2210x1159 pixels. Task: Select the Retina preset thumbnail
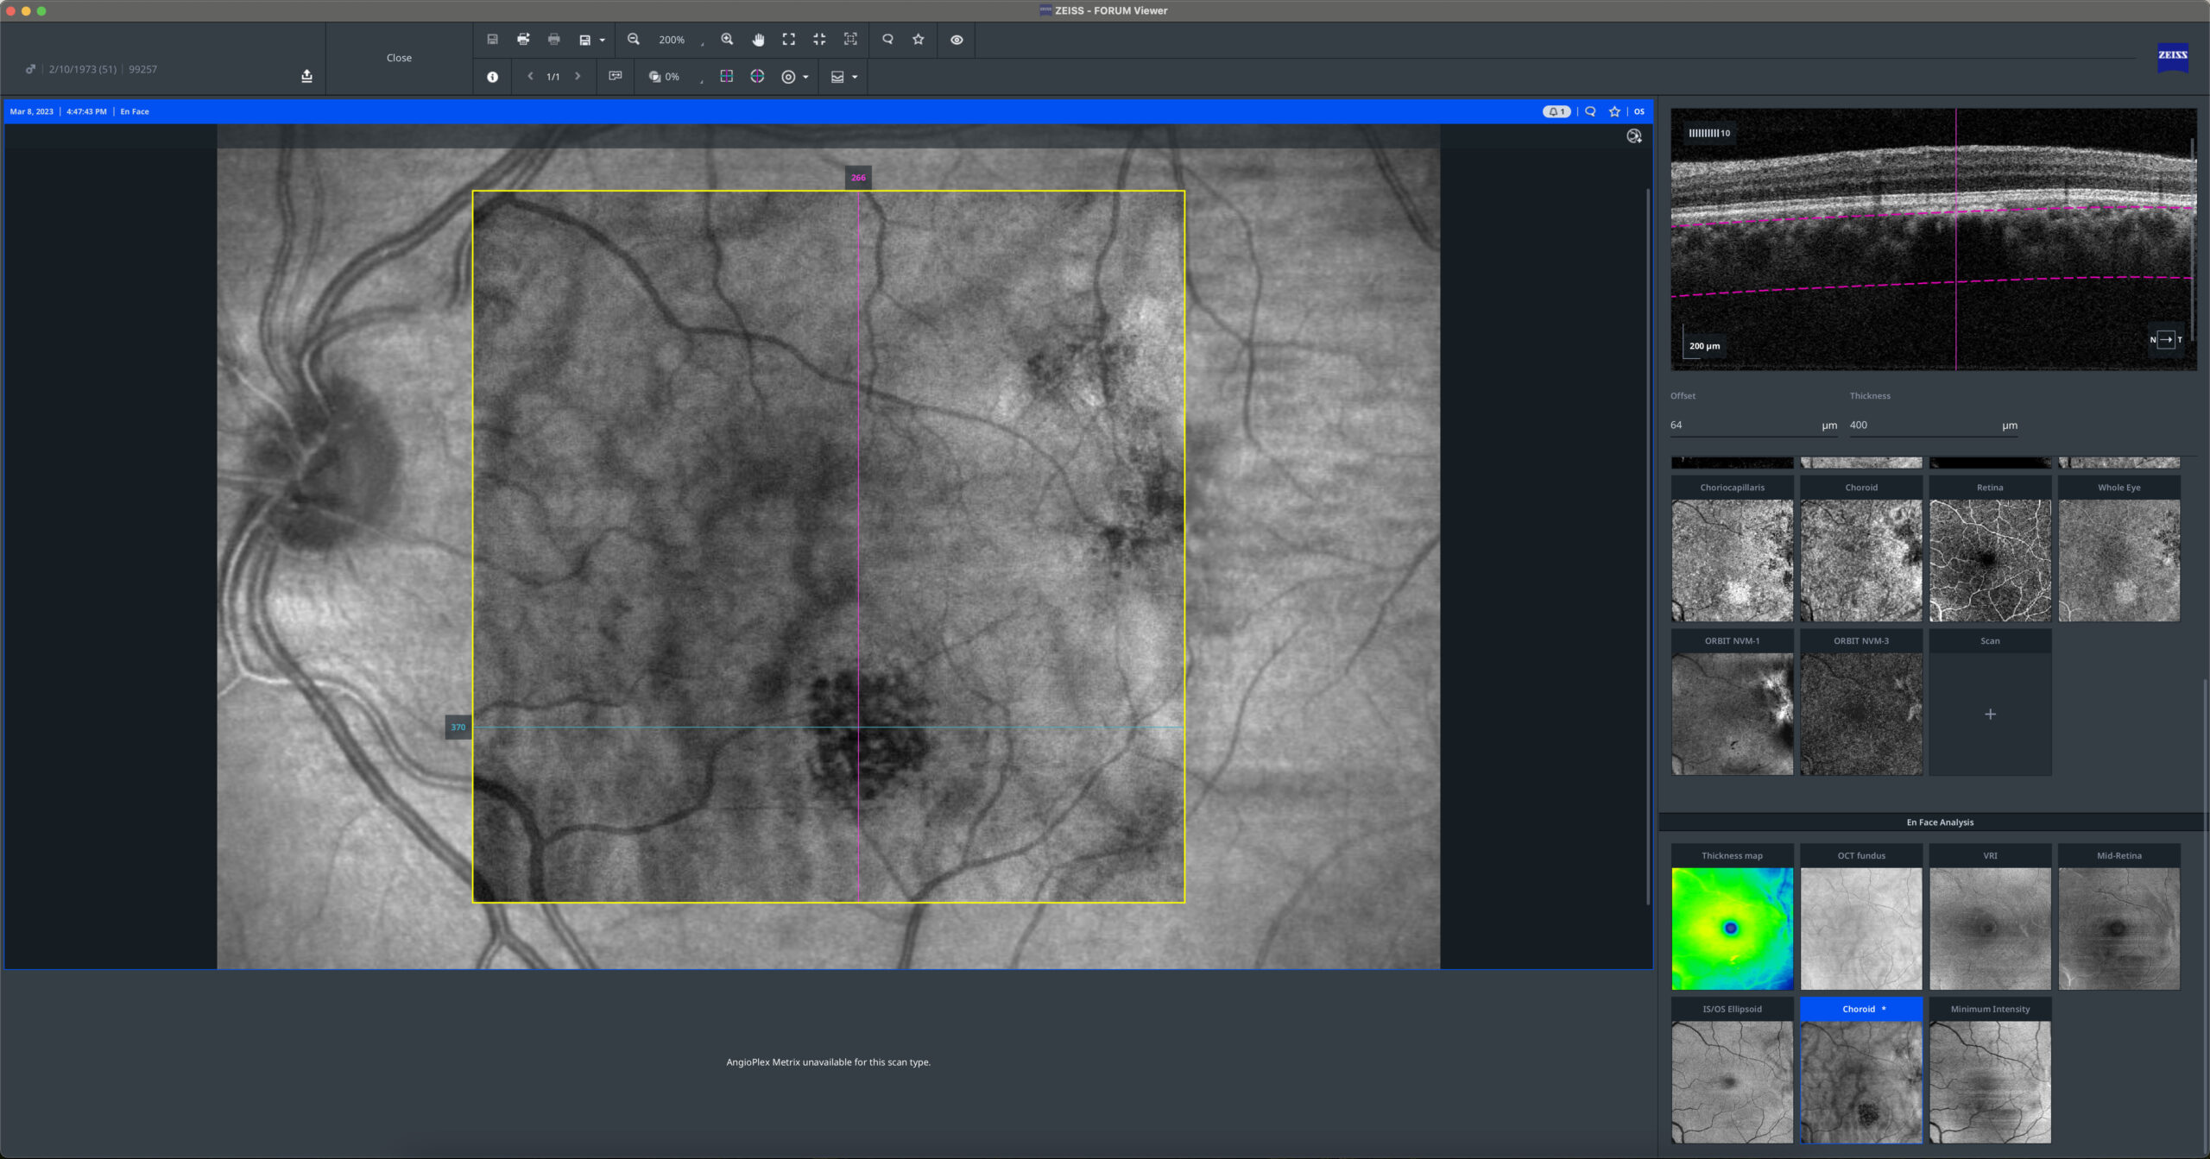[1990, 549]
